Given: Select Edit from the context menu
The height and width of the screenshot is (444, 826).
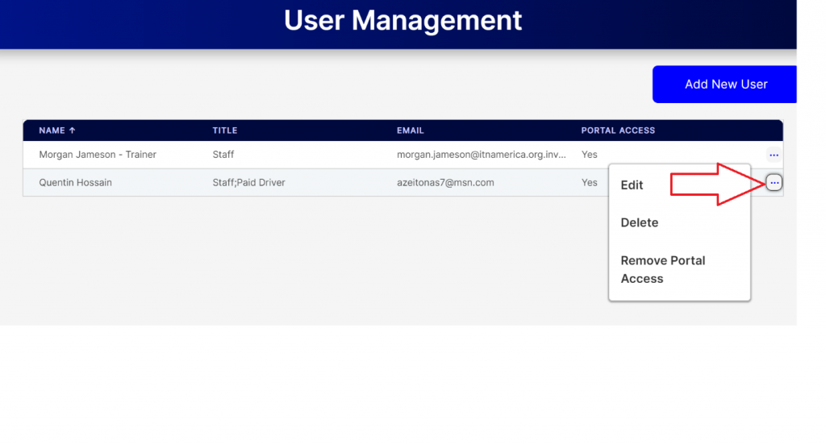Looking at the screenshot, I should tap(632, 185).
